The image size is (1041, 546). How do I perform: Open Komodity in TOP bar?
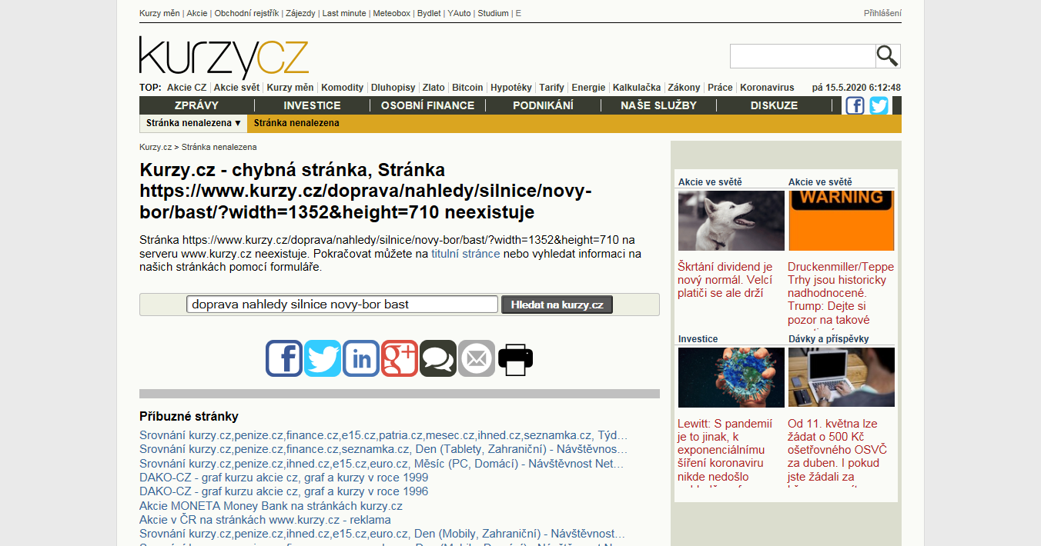click(x=342, y=88)
